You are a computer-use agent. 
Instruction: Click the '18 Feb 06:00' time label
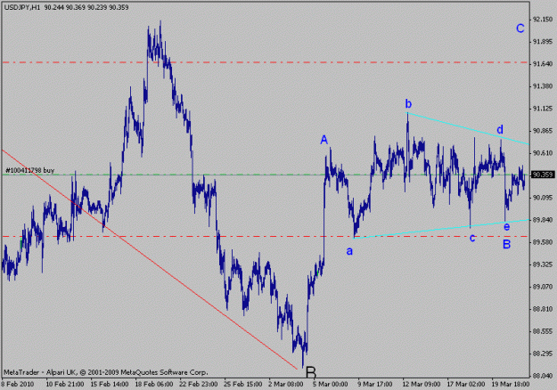[x=154, y=385]
